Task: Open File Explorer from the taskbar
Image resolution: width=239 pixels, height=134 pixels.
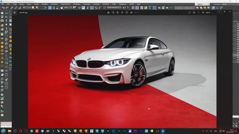Action: (x=10, y=131)
